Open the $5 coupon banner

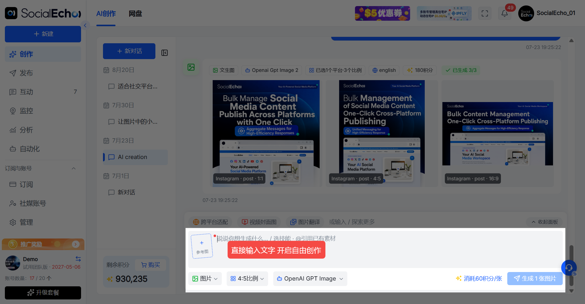382,13
